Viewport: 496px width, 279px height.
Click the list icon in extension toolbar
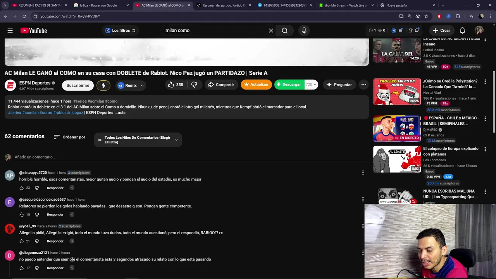pyautogui.click(x=401, y=30)
